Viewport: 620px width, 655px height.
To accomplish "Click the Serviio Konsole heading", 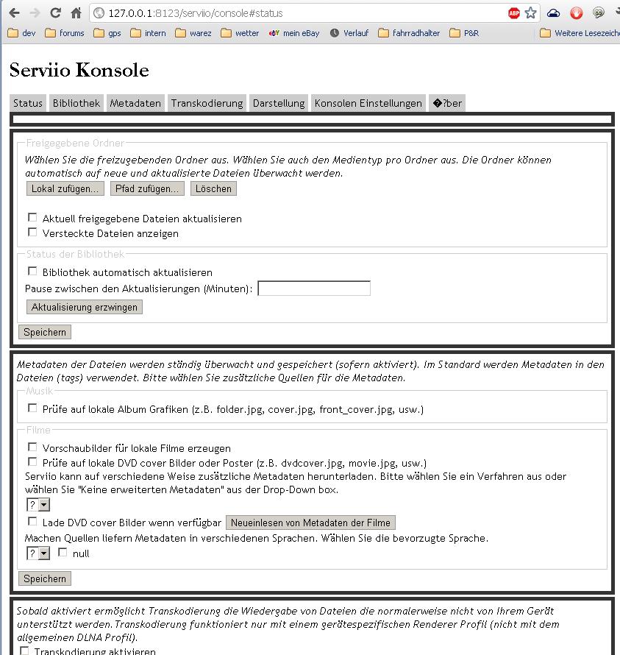I will coord(79,70).
